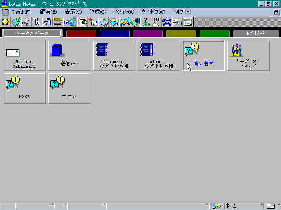281x210 pixels.
Task: Open the アクション(A) menu
Action: (x=124, y=12)
